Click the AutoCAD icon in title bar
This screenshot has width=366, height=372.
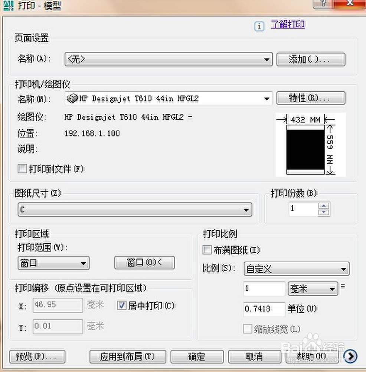[9, 6]
